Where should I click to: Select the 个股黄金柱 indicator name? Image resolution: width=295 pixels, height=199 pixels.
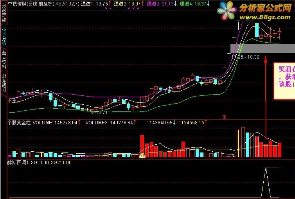19,123
